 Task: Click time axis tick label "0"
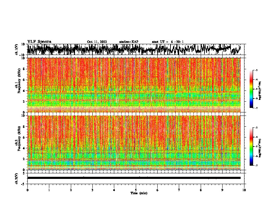click(x=27, y=190)
